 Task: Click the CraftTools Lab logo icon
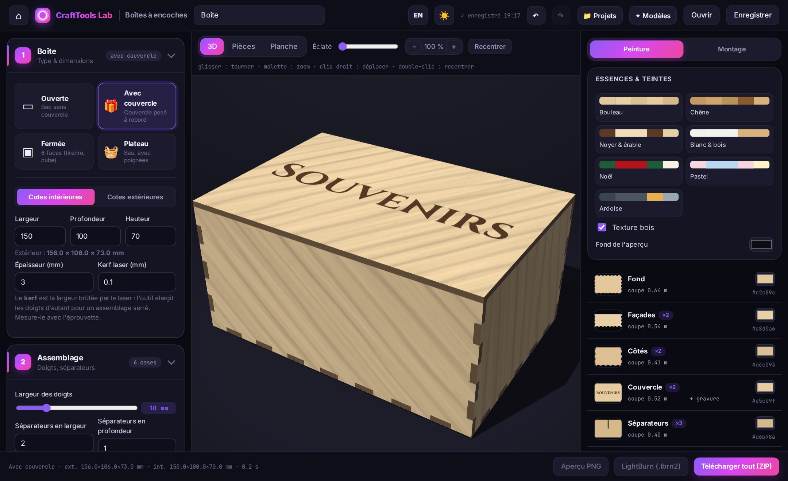coord(43,15)
